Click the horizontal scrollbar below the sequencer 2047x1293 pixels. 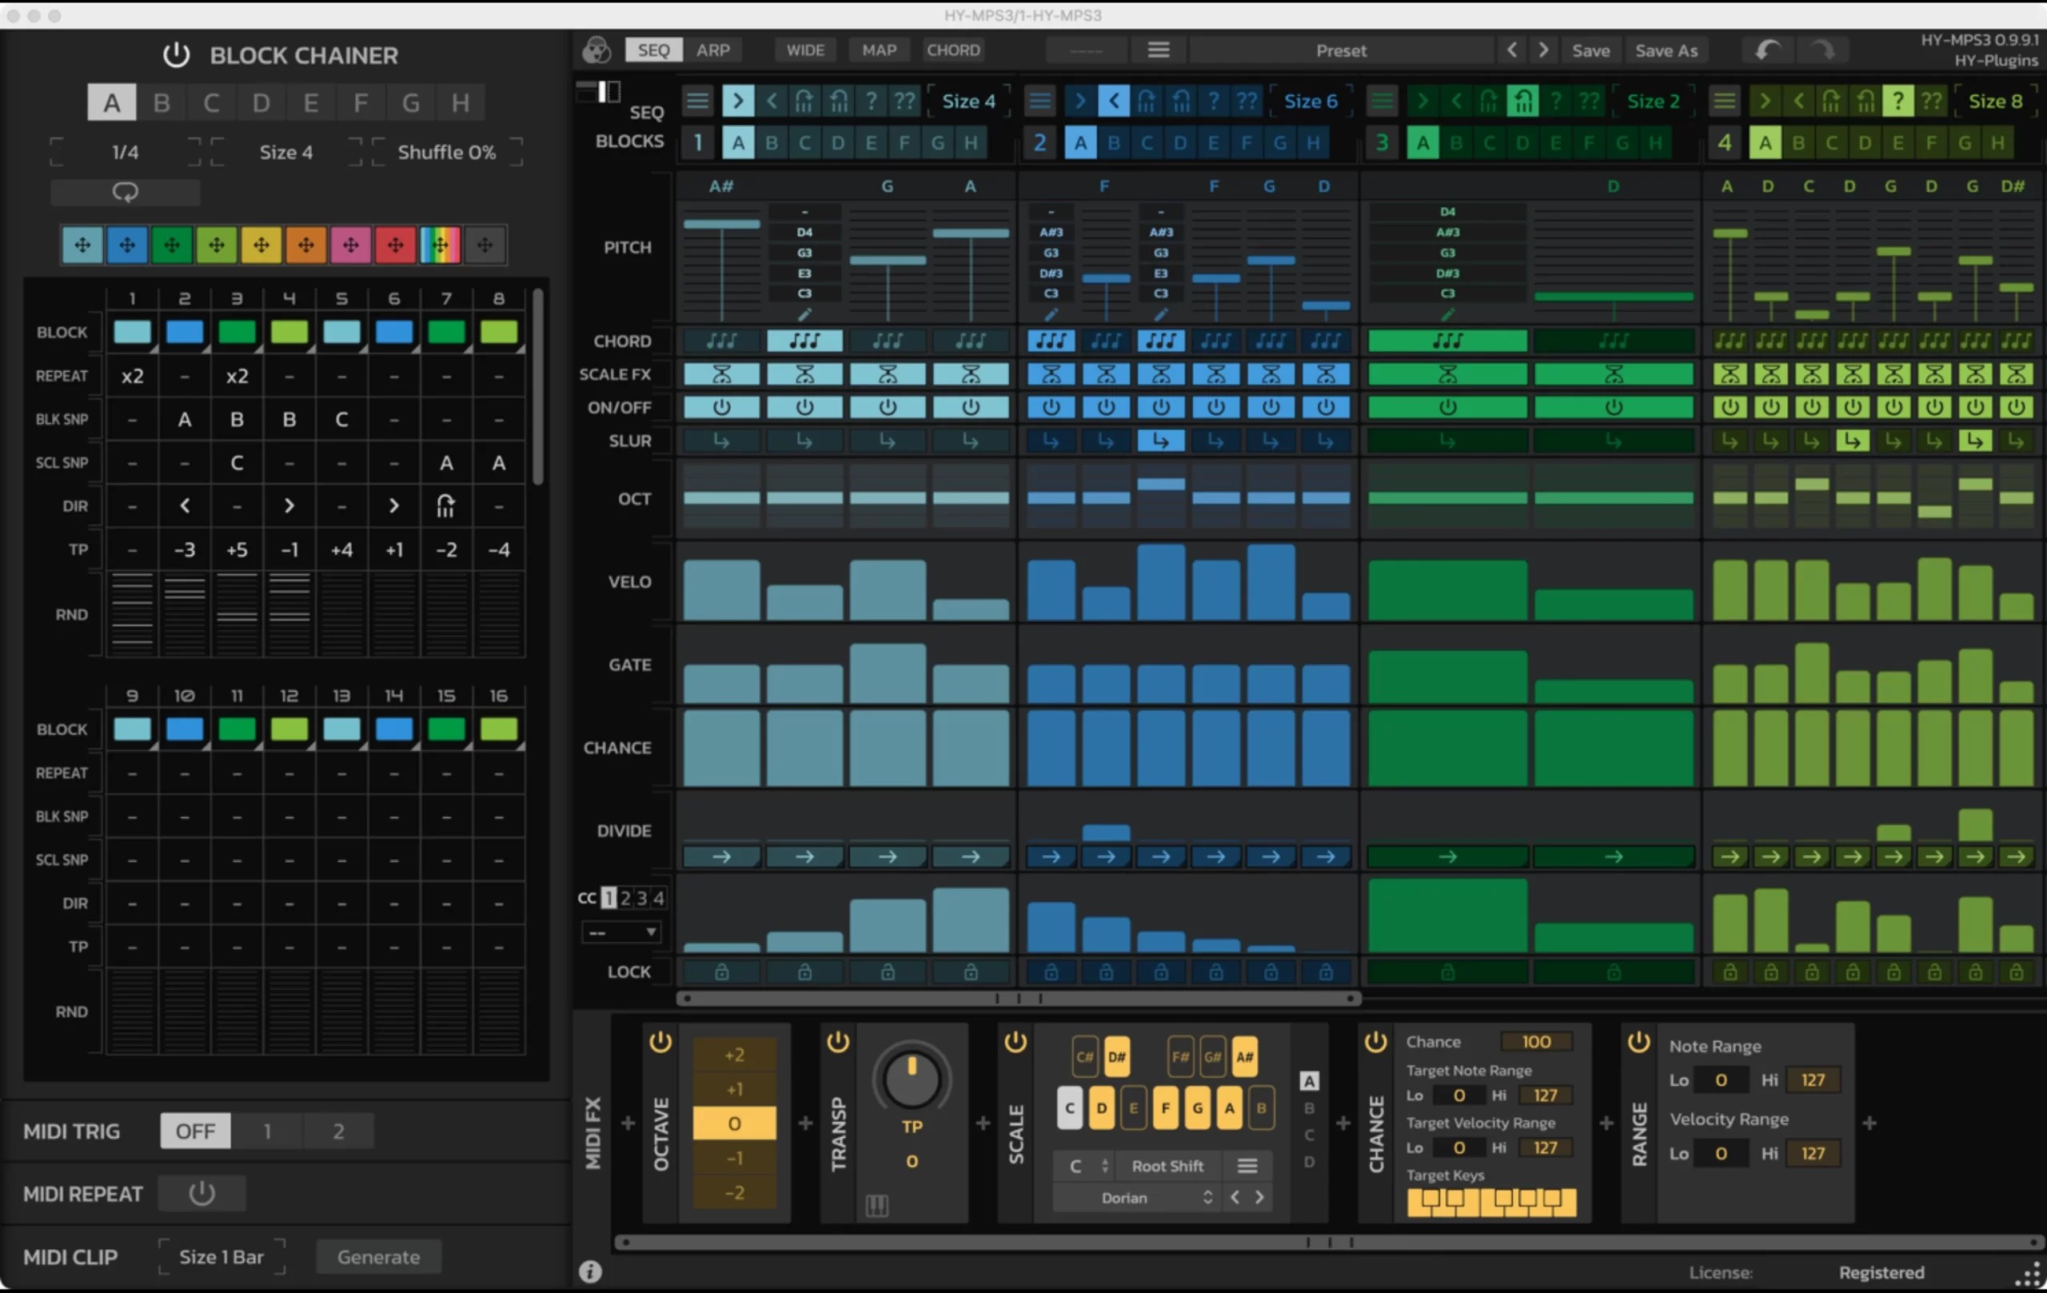click(x=1018, y=997)
